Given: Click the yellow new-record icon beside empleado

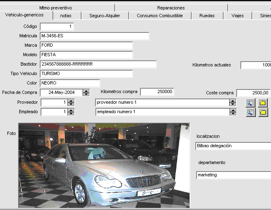Looking at the screenshot, I should 263,112.
